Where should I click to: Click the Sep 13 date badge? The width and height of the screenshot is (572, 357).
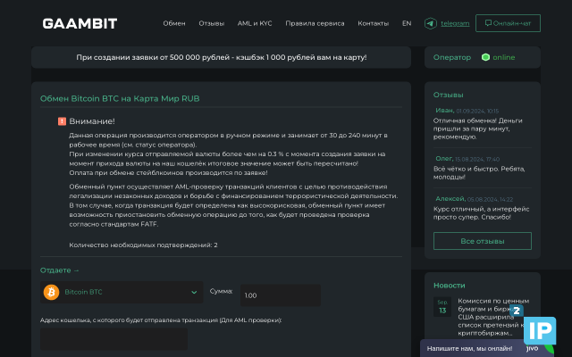click(x=442, y=307)
